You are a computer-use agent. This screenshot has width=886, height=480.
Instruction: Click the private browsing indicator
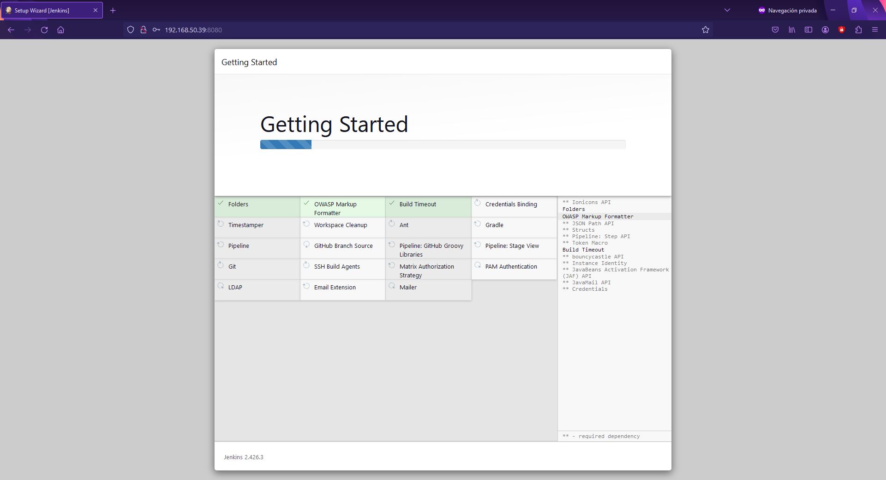tap(788, 10)
